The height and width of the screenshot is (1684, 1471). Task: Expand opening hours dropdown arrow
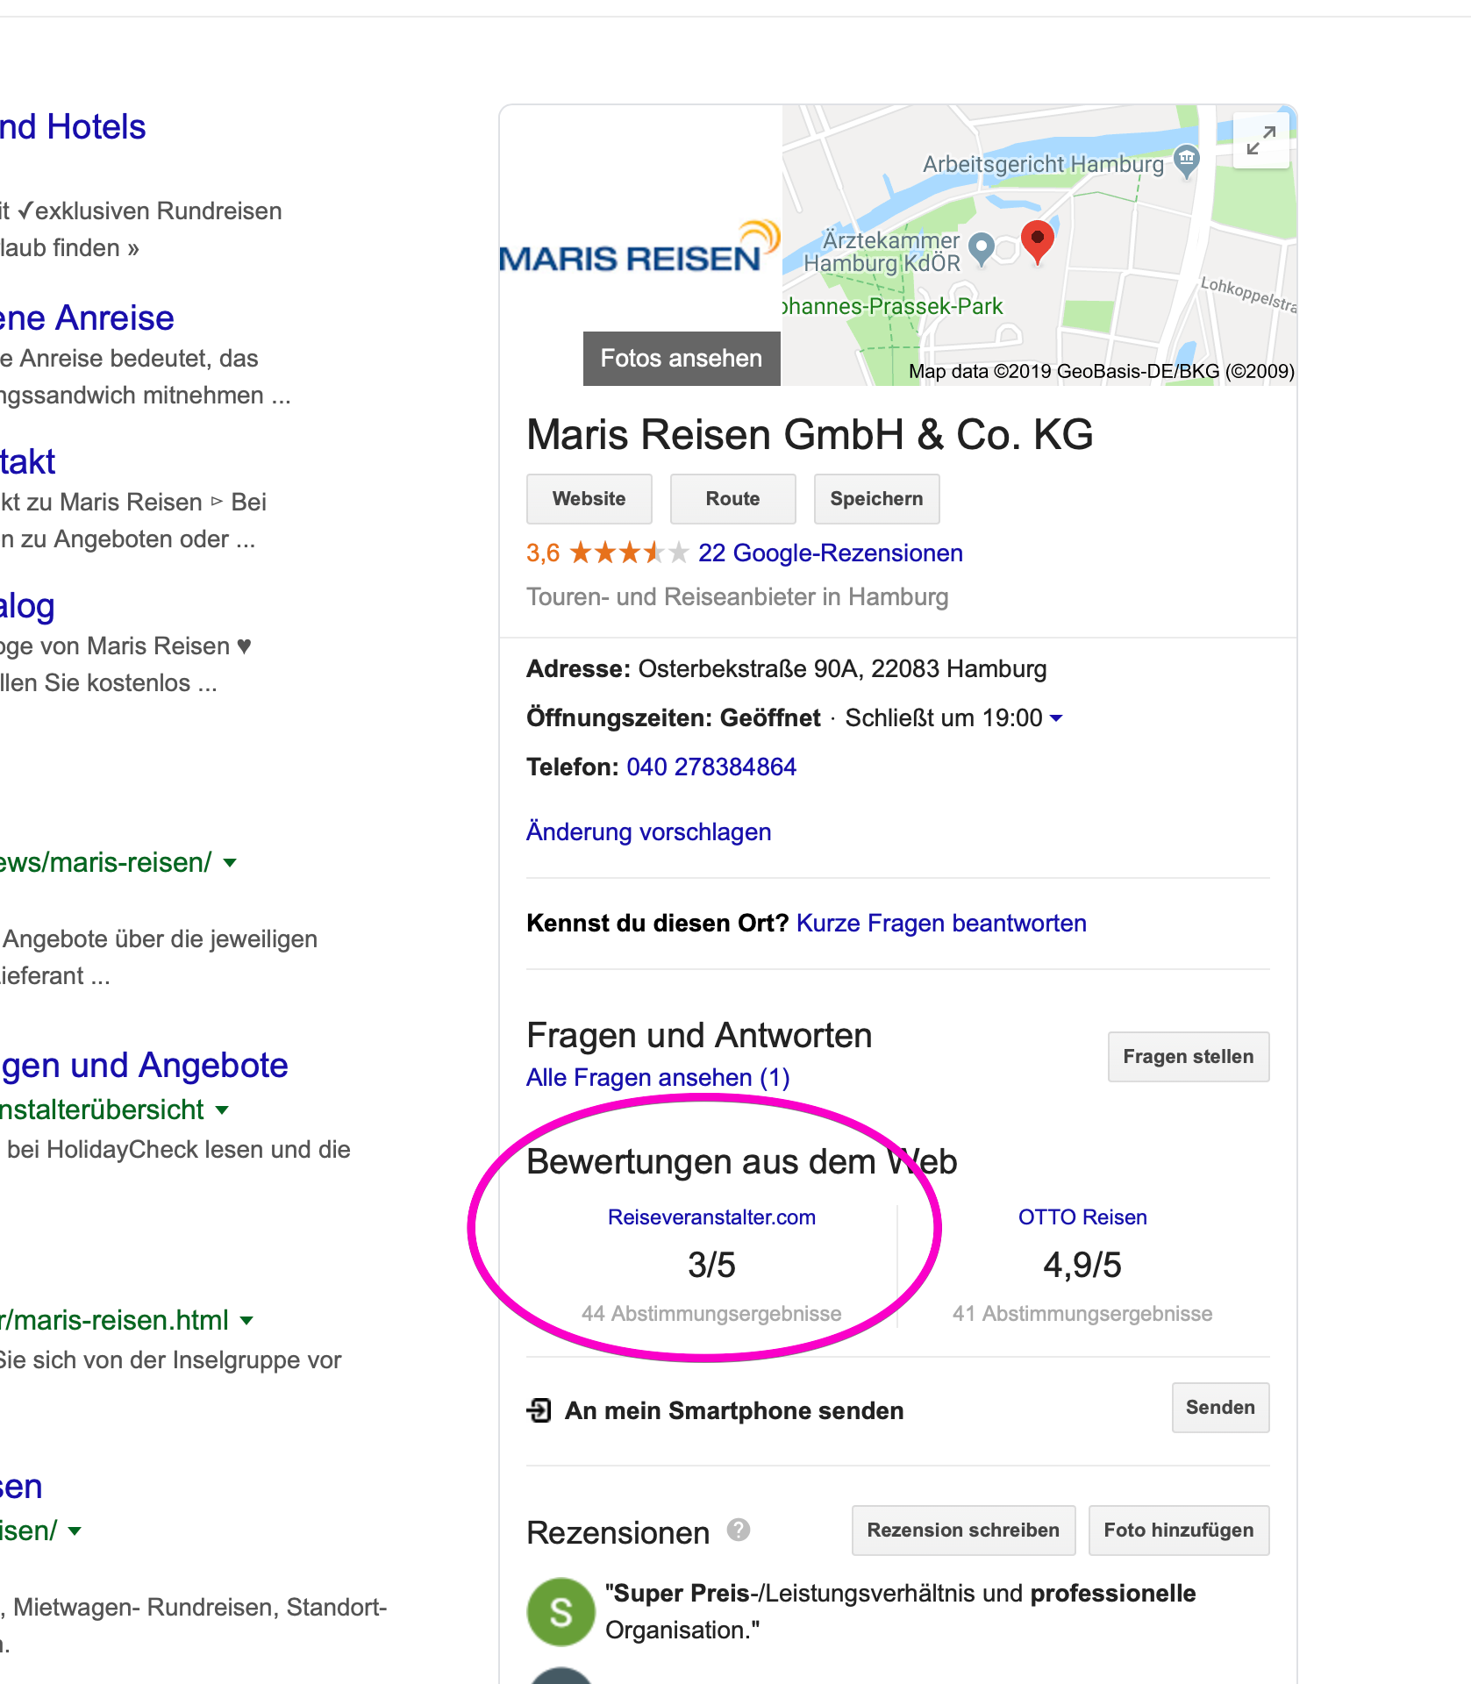coord(1056,718)
